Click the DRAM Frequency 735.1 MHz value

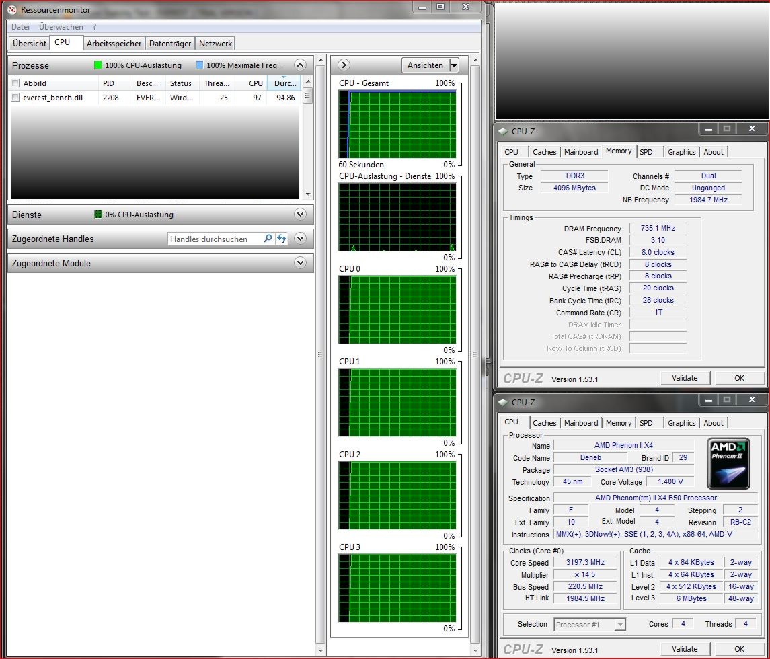click(658, 228)
